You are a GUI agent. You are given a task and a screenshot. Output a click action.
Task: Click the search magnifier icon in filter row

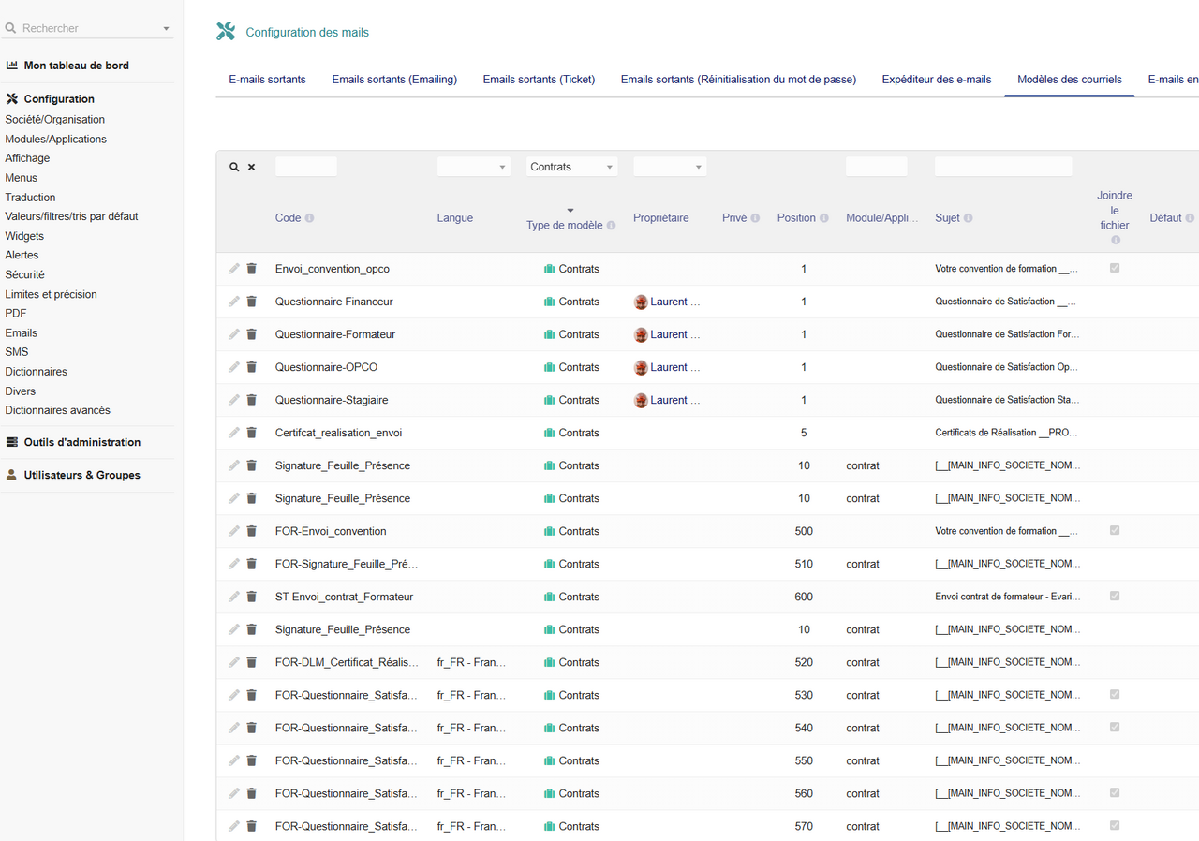[234, 167]
